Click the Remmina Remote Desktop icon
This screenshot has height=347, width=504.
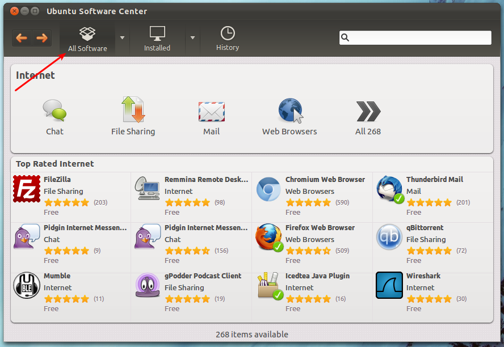pyautogui.click(x=147, y=189)
